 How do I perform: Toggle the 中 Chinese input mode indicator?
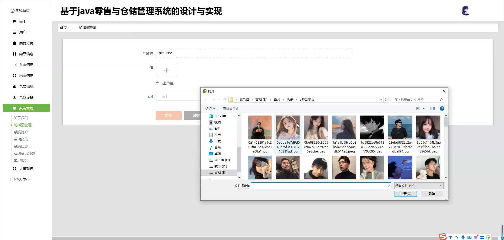click(450, 237)
